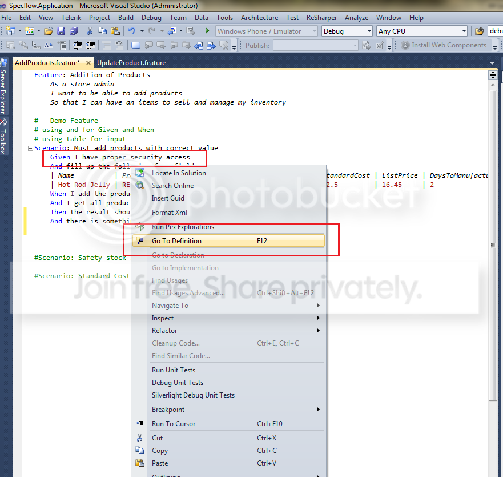Viewport: 503px width, 477px height.
Task: Click the Run To Cursor icon in context menu
Action: click(140, 423)
